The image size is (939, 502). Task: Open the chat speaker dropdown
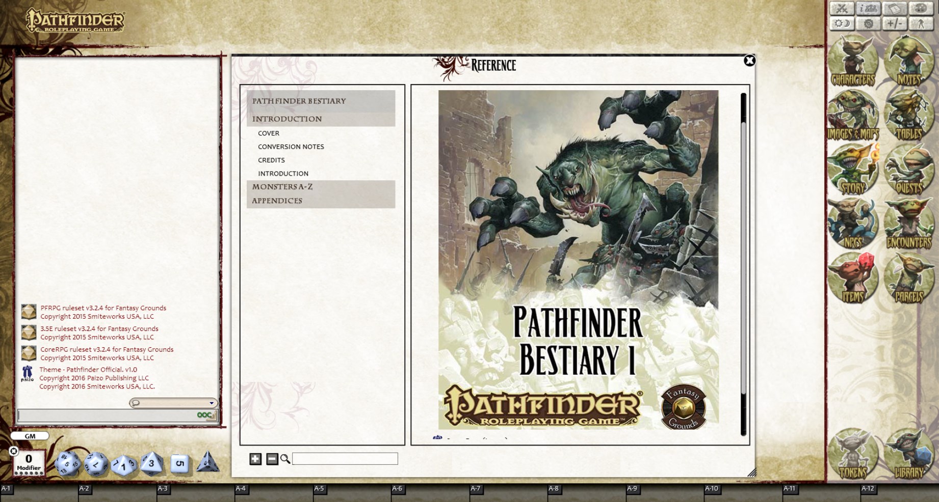pos(173,403)
